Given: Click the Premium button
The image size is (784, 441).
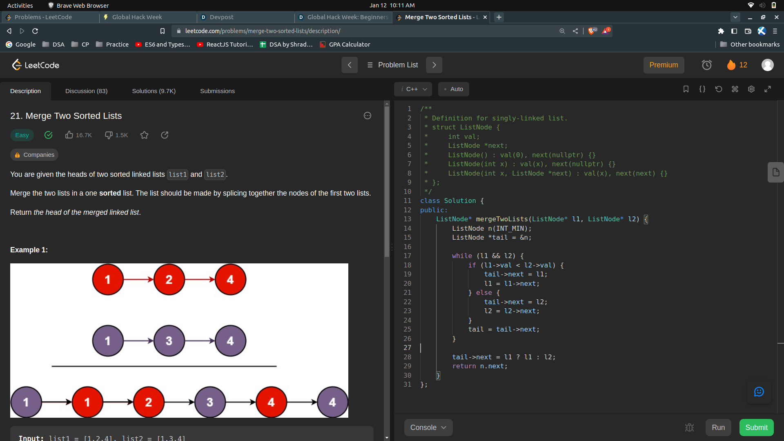Looking at the screenshot, I should (x=664, y=65).
